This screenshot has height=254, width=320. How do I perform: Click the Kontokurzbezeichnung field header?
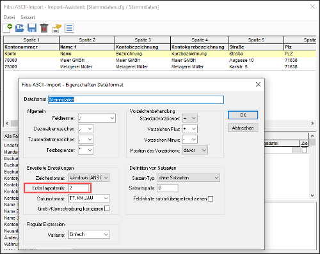(x=200, y=47)
